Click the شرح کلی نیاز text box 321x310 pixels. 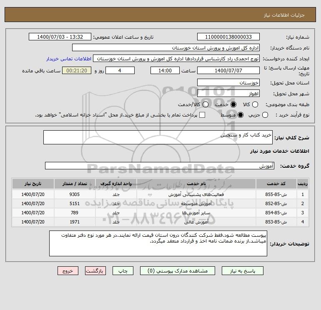pos(158,137)
